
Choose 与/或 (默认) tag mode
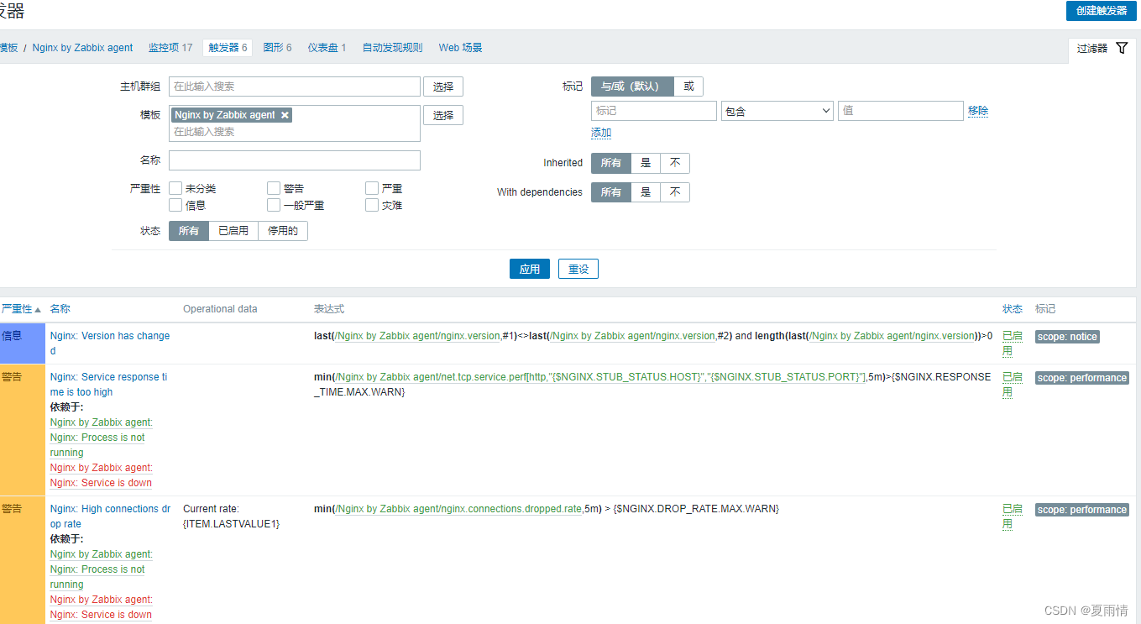pyautogui.click(x=632, y=86)
